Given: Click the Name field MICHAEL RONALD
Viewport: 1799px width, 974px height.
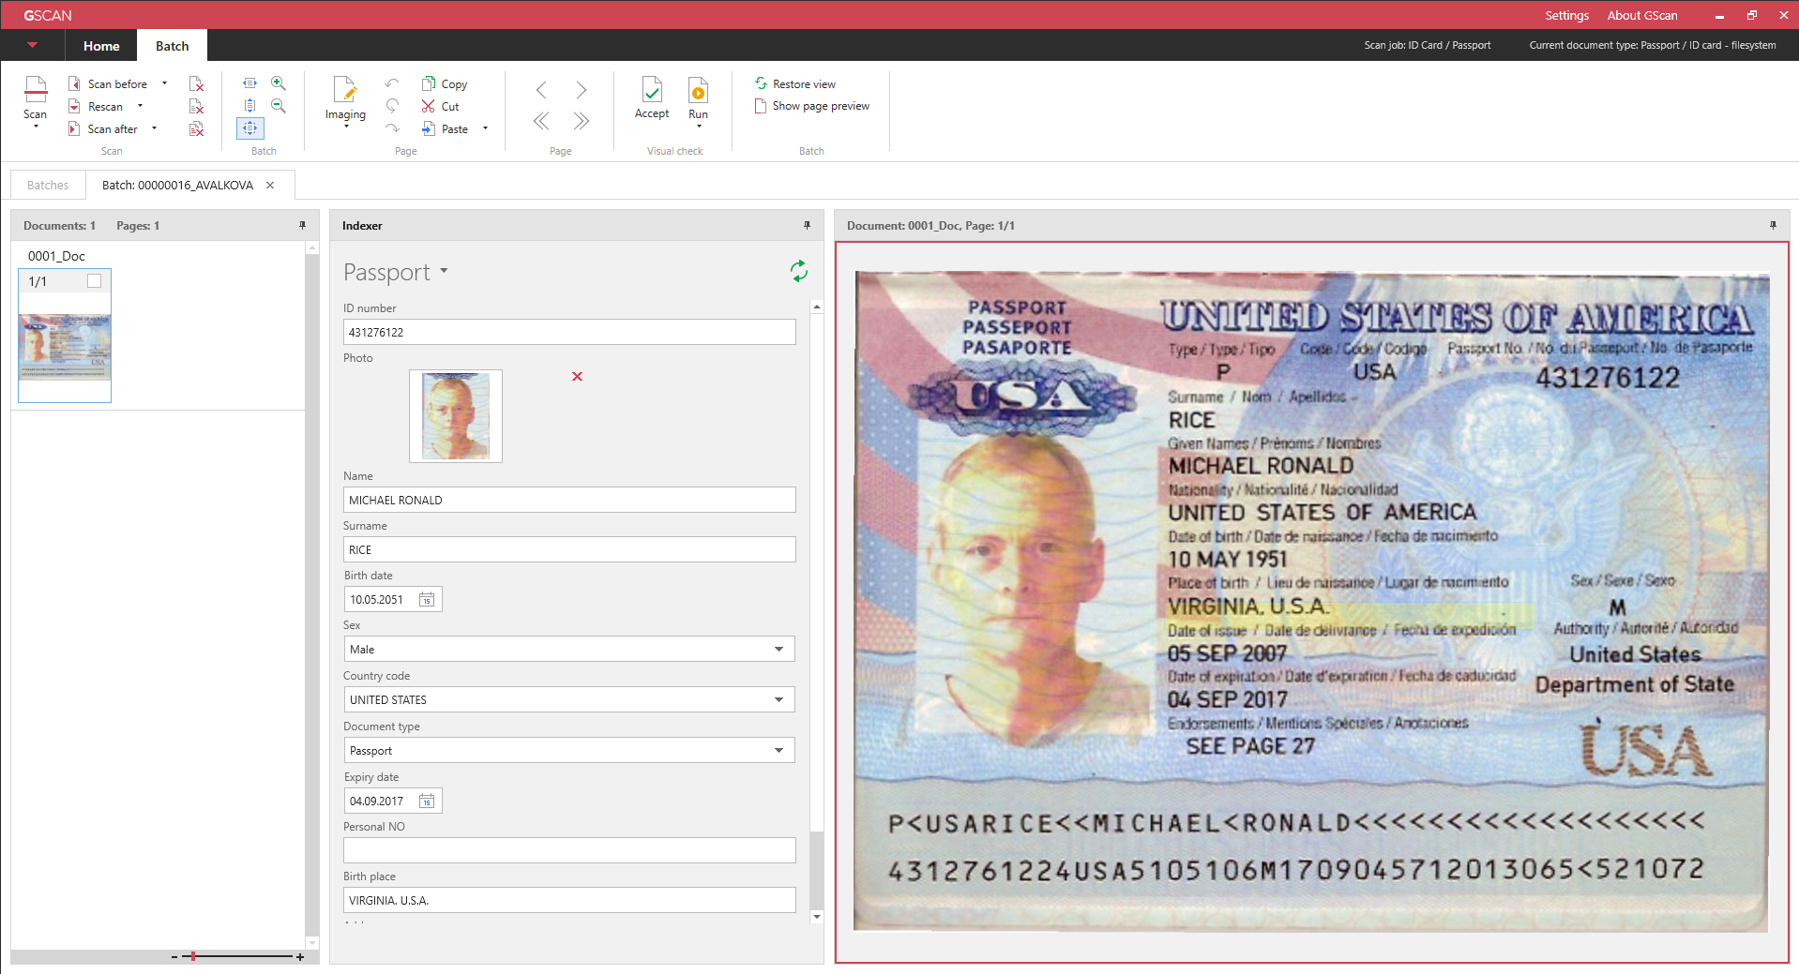Looking at the screenshot, I should click(x=569, y=500).
